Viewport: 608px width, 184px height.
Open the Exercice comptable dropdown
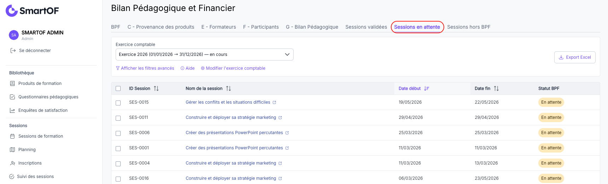tap(204, 54)
